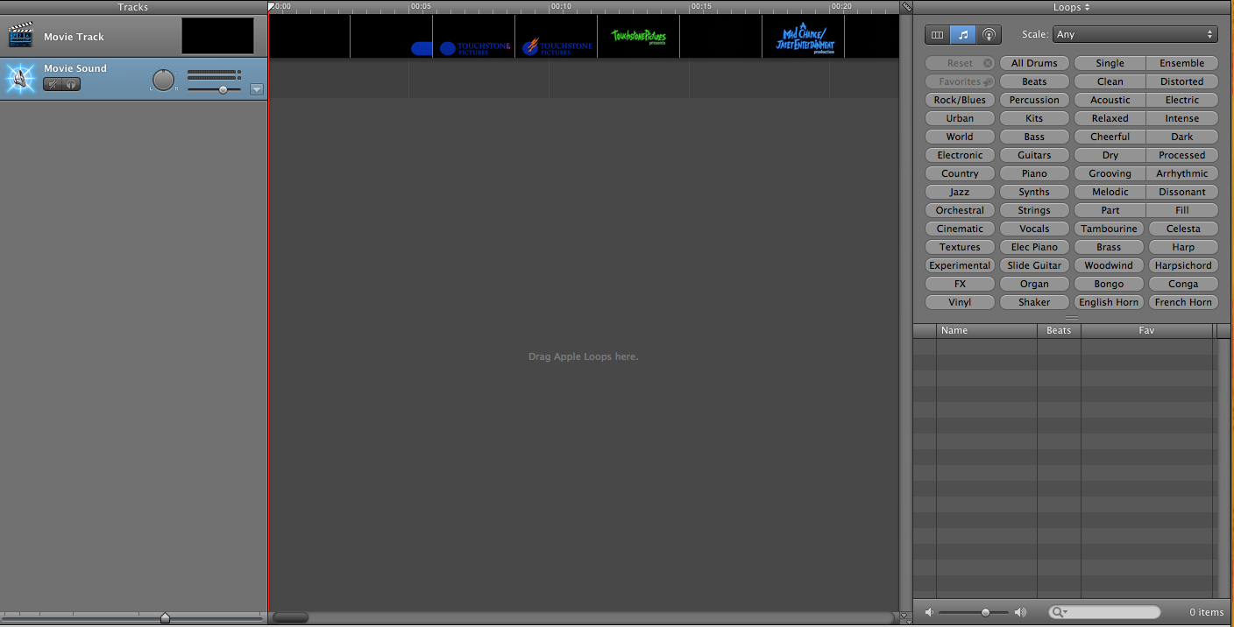Sort loops by Beats column header
The height and width of the screenshot is (627, 1234).
point(1059,330)
